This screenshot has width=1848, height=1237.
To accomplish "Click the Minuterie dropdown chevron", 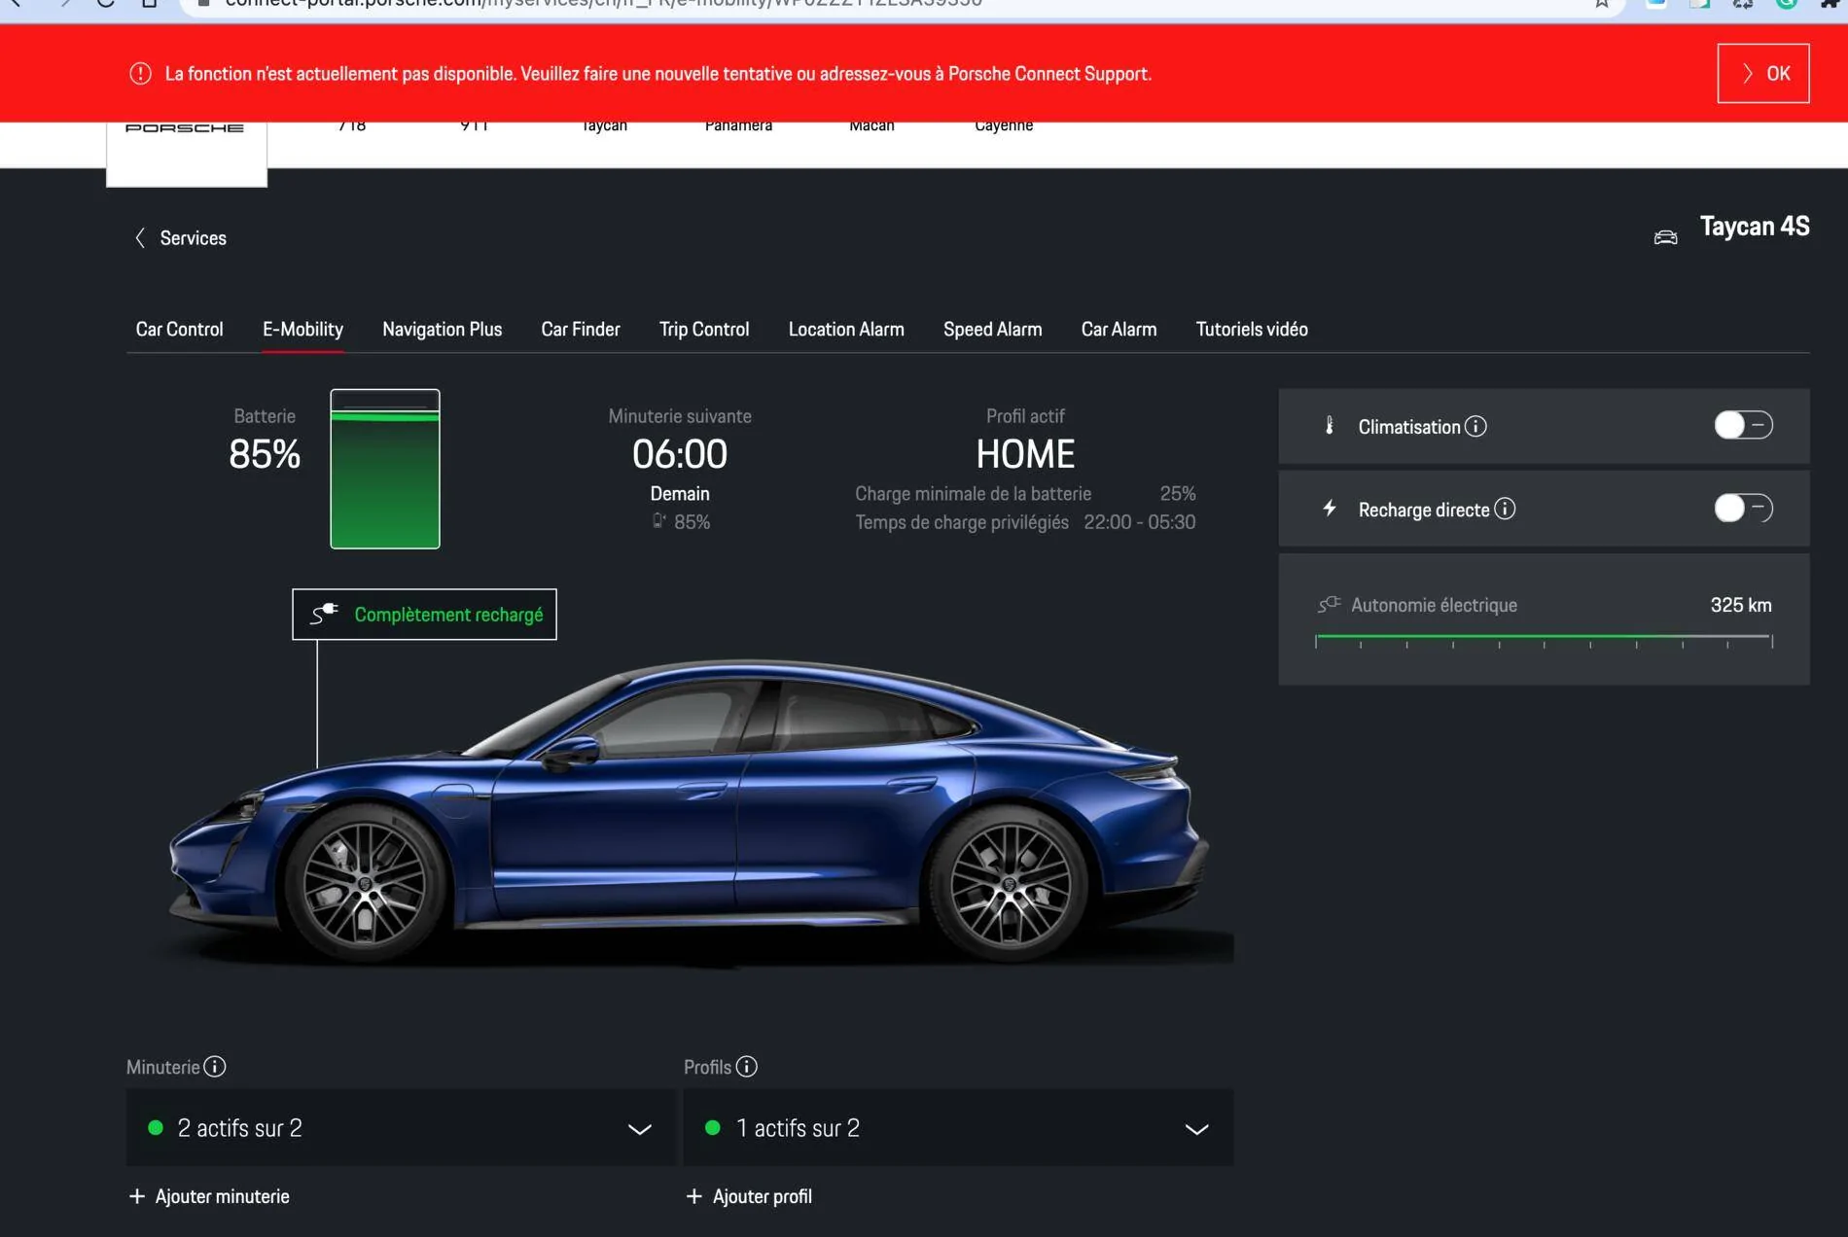I will (639, 1129).
